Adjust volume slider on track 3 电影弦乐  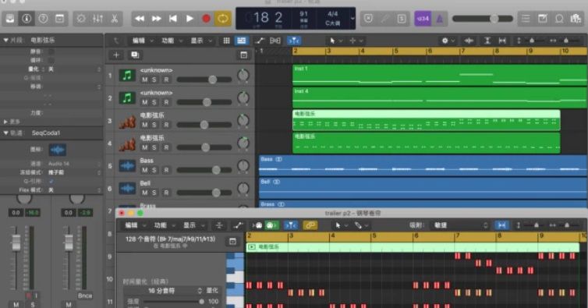point(204,125)
